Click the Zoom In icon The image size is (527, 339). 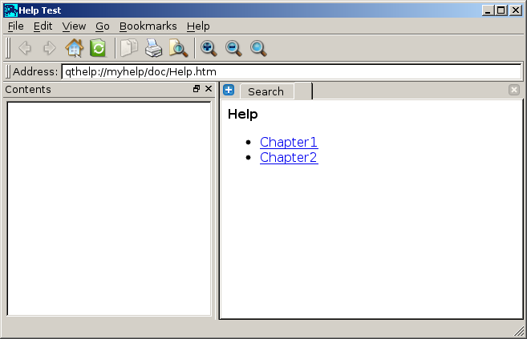(x=209, y=48)
